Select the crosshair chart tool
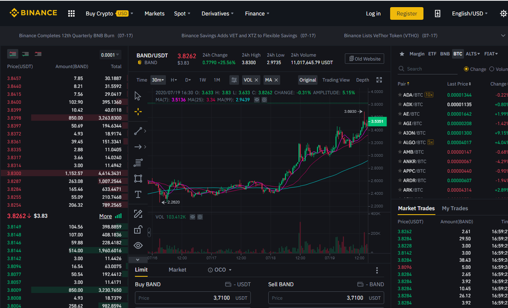508x308 pixels. tap(138, 112)
